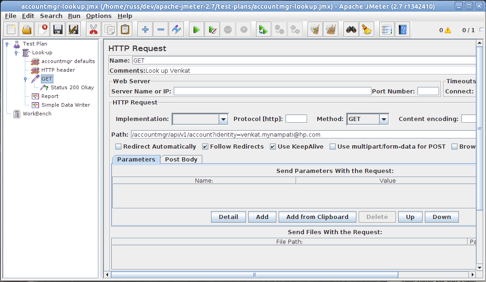Screen dimensions: 486x282
Task: Save the test plan with the floppy icon
Action: 57,30
